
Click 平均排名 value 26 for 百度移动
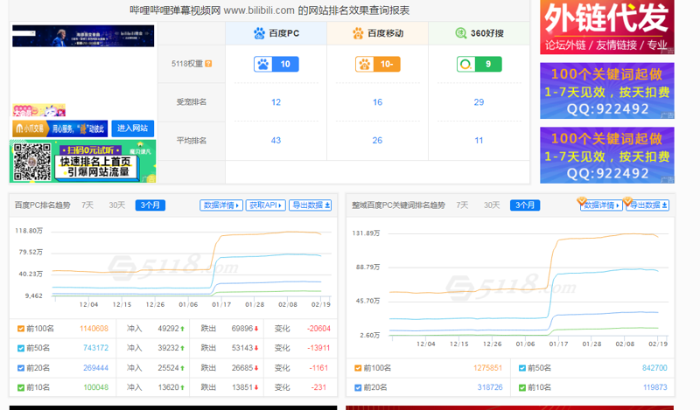point(378,141)
